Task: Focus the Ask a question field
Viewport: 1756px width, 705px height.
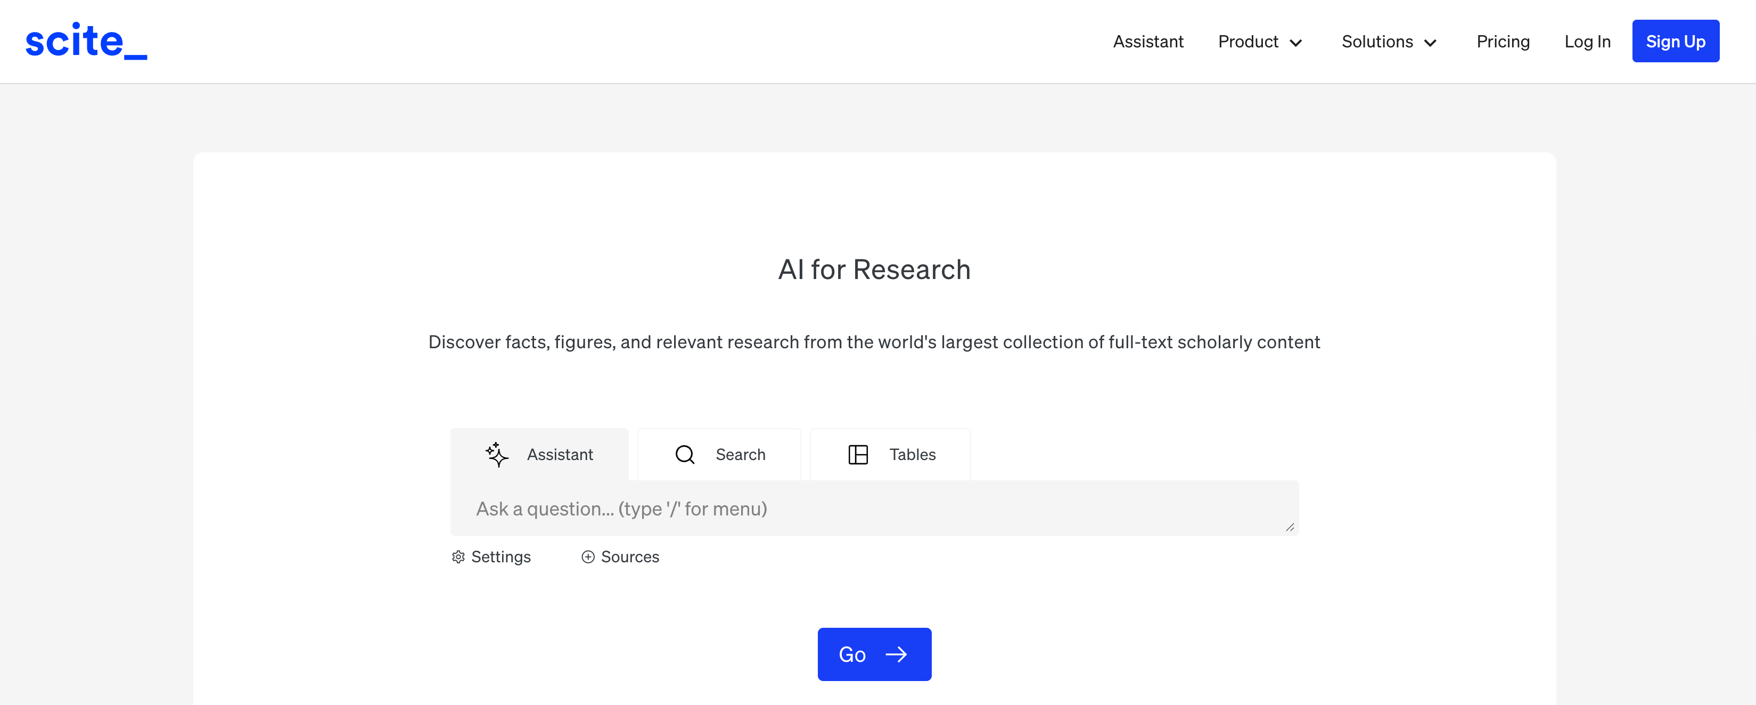Action: pyautogui.click(x=873, y=509)
